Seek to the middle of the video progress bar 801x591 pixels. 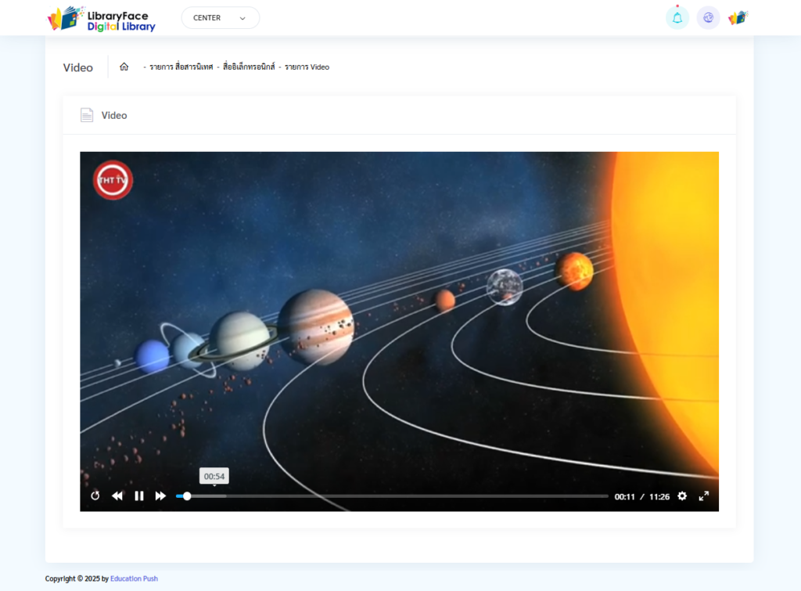tap(392, 496)
